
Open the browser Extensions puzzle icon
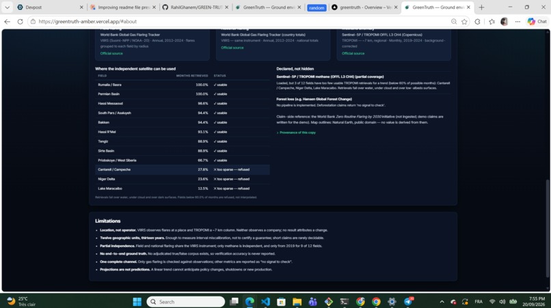477,21
